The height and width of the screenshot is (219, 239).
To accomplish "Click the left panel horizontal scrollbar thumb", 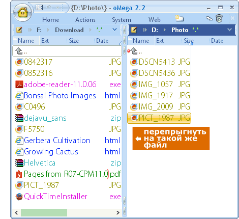I will tap(44, 212).
